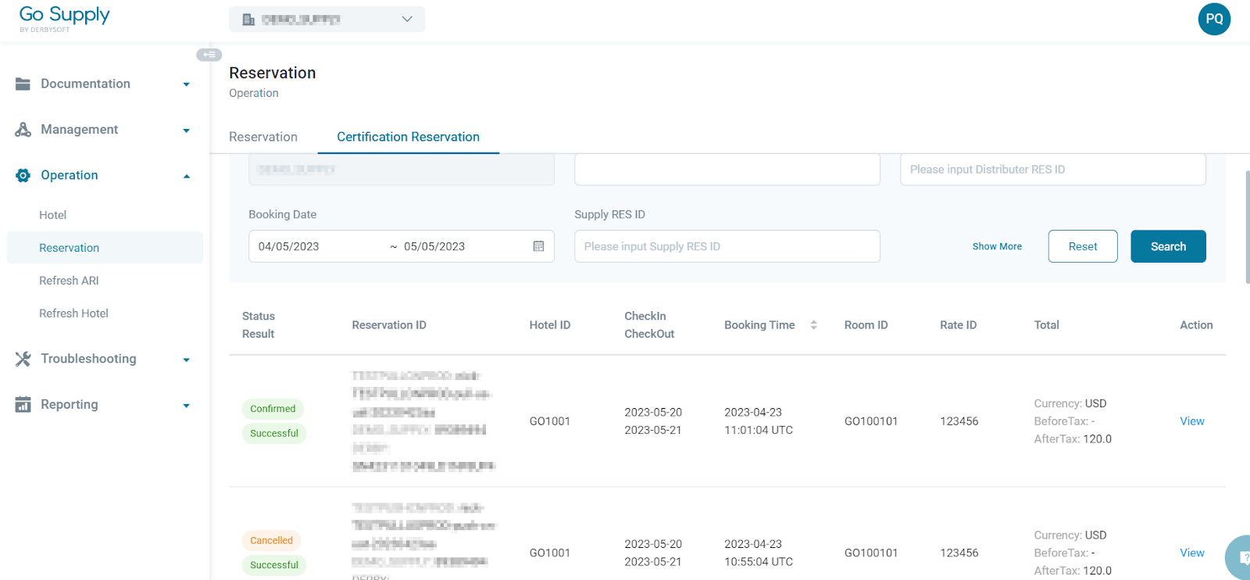Click the Troubleshooting tools icon
This screenshot has width=1250, height=580.
click(23, 359)
